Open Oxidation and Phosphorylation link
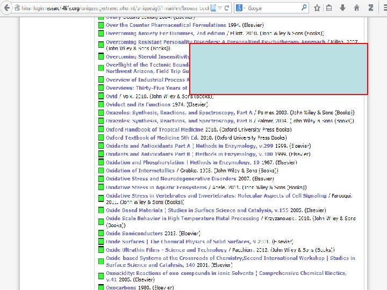Screen dimensions: 387x290 [183, 162]
